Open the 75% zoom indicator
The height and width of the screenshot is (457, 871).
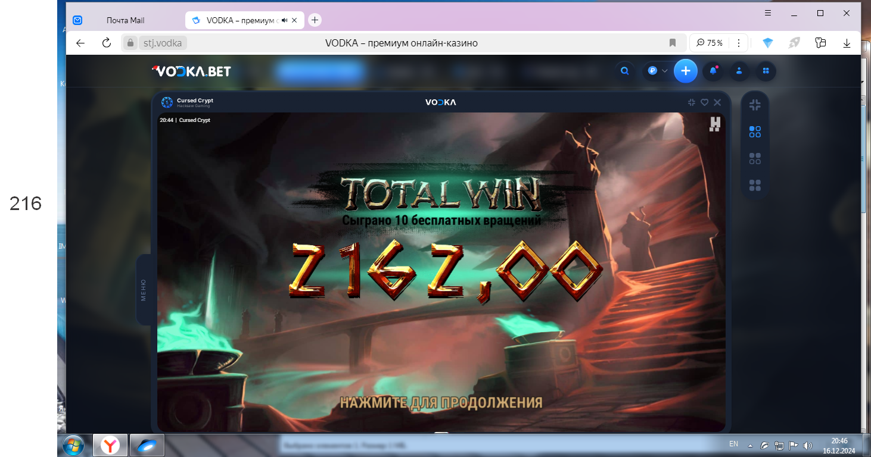point(710,43)
